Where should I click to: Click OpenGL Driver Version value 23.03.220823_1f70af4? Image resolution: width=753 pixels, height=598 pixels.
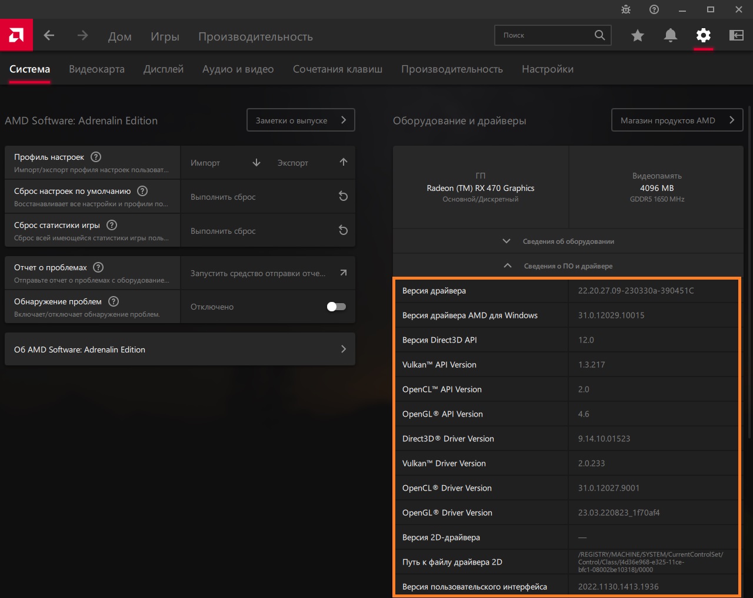coord(619,513)
